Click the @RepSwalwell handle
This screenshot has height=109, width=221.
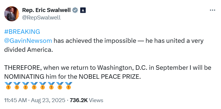[x=41, y=18]
